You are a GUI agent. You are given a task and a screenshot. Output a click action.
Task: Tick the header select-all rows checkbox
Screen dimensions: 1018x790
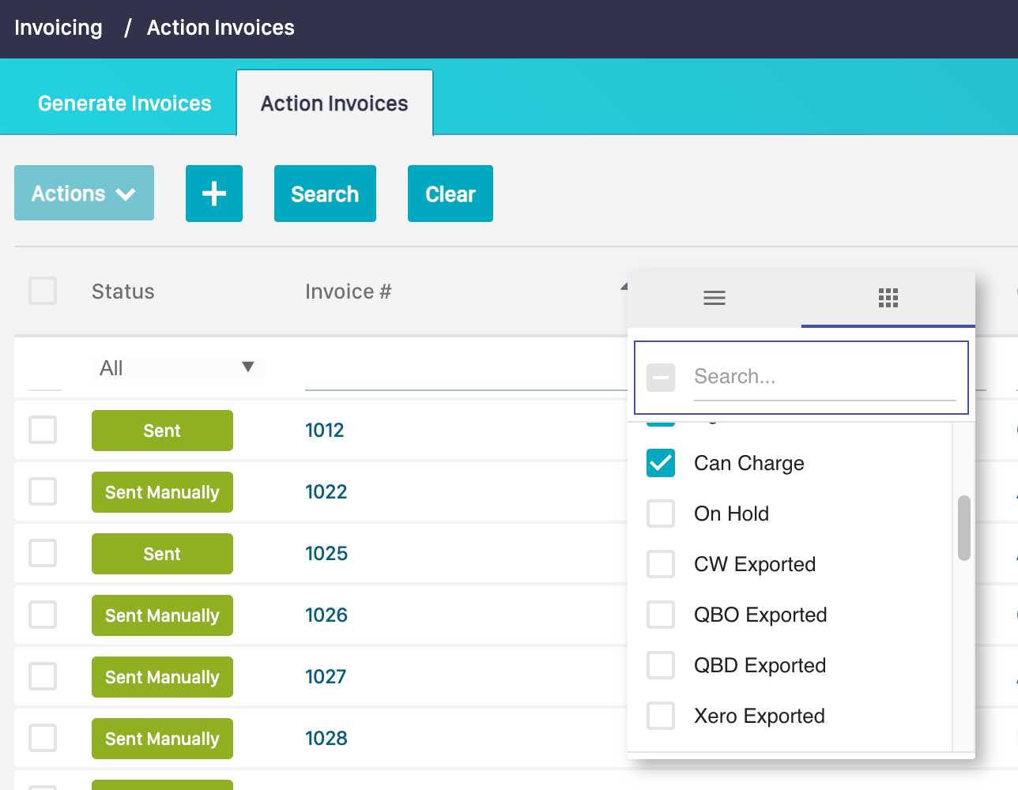tap(43, 291)
